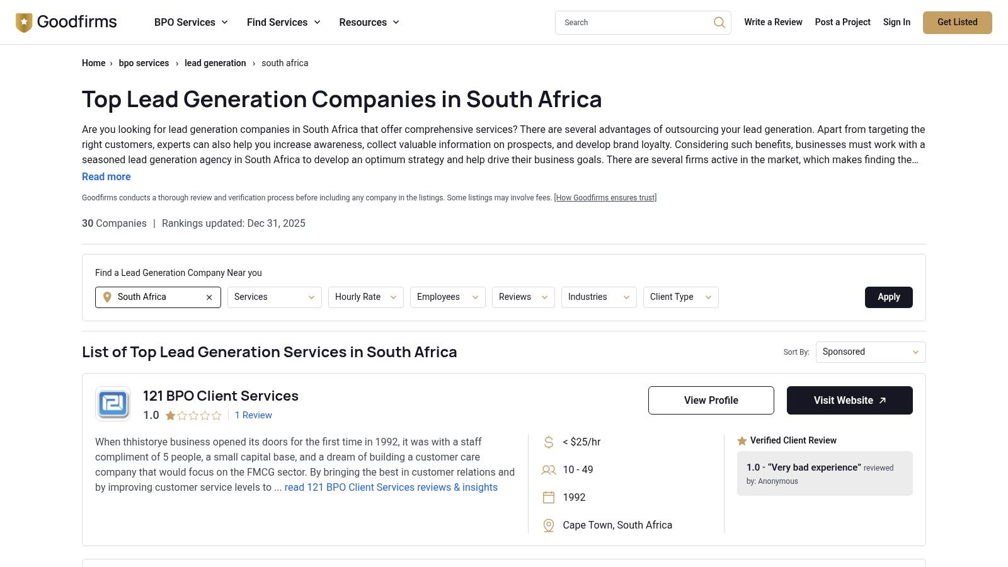1008x567 pixels.
Task: Click the X to clear the South Africa filter
Action: 209,297
